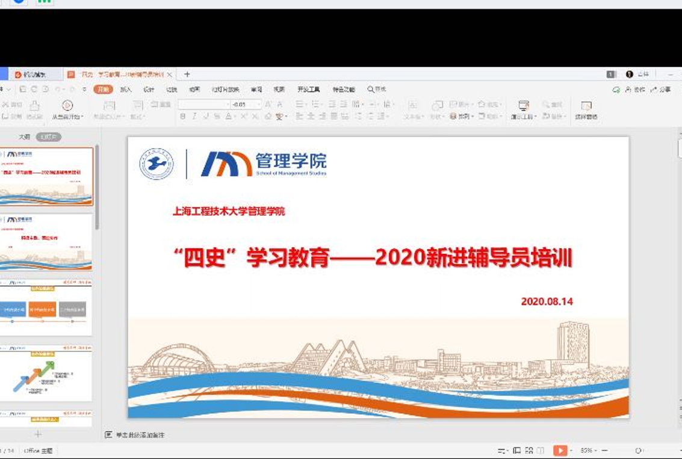Open a new document tab with plus icon
This screenshot has width=682, height=459.
187,75
